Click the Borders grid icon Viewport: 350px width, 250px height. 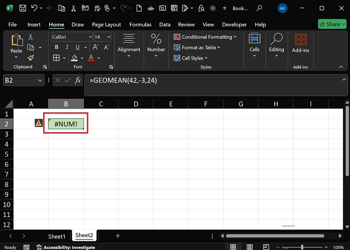coord(56,58)
